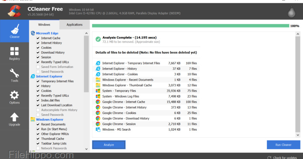Screen dimensions: 303x159
Task: Uncheck Microsoft Edge Download History checkbox
Action: coord(38,53)
